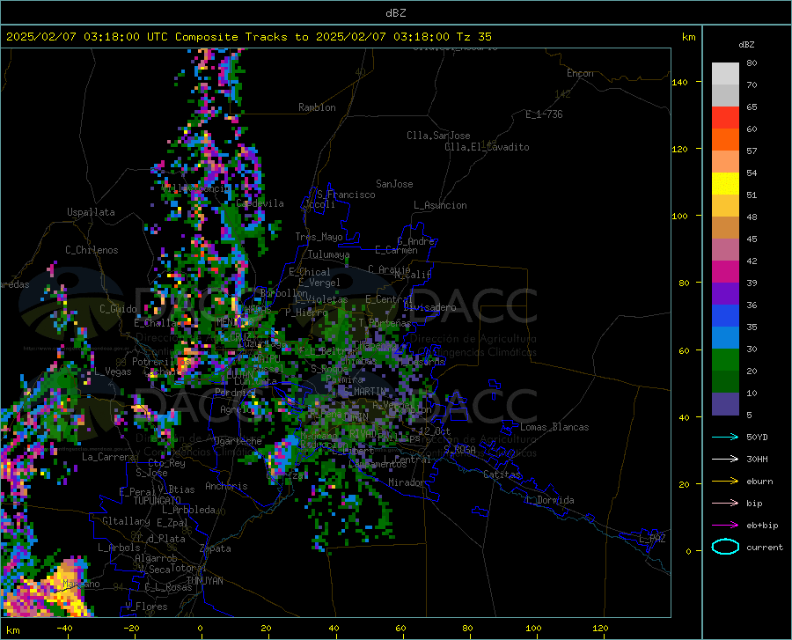Click the 100 km vertical axis tick
792x640 pixels.
click(x=679, y=216)
